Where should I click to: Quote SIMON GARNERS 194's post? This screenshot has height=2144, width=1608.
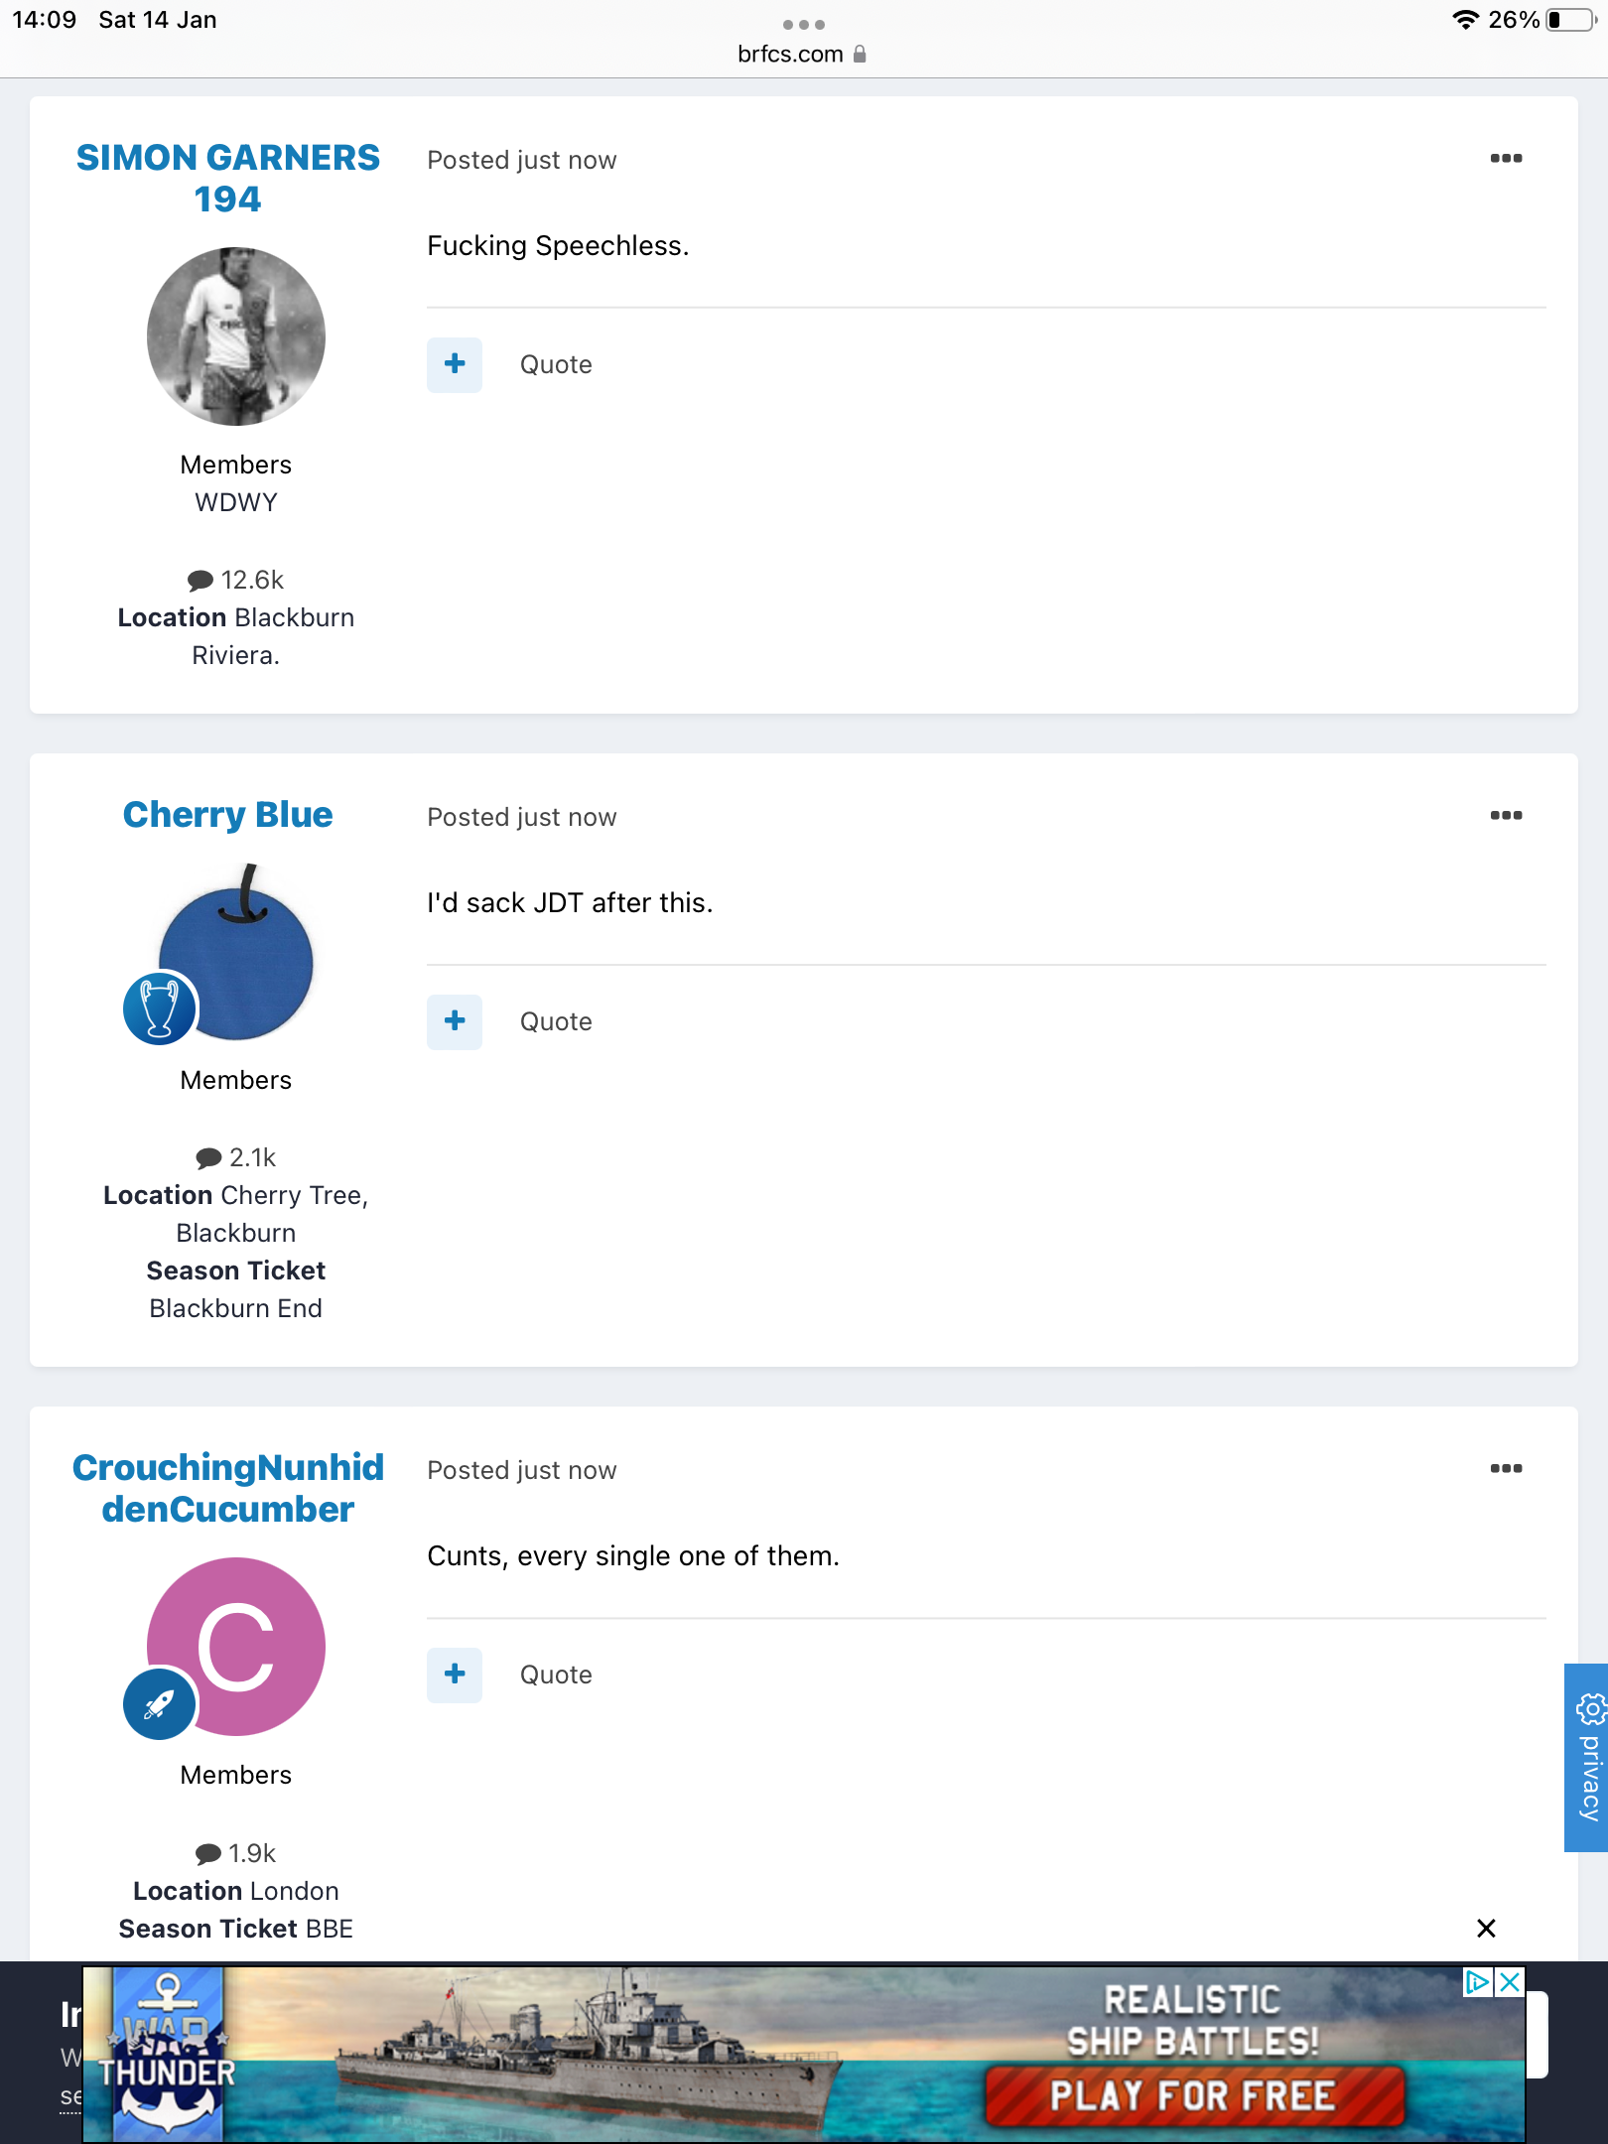pyautogui.click(x=556, y=365)
